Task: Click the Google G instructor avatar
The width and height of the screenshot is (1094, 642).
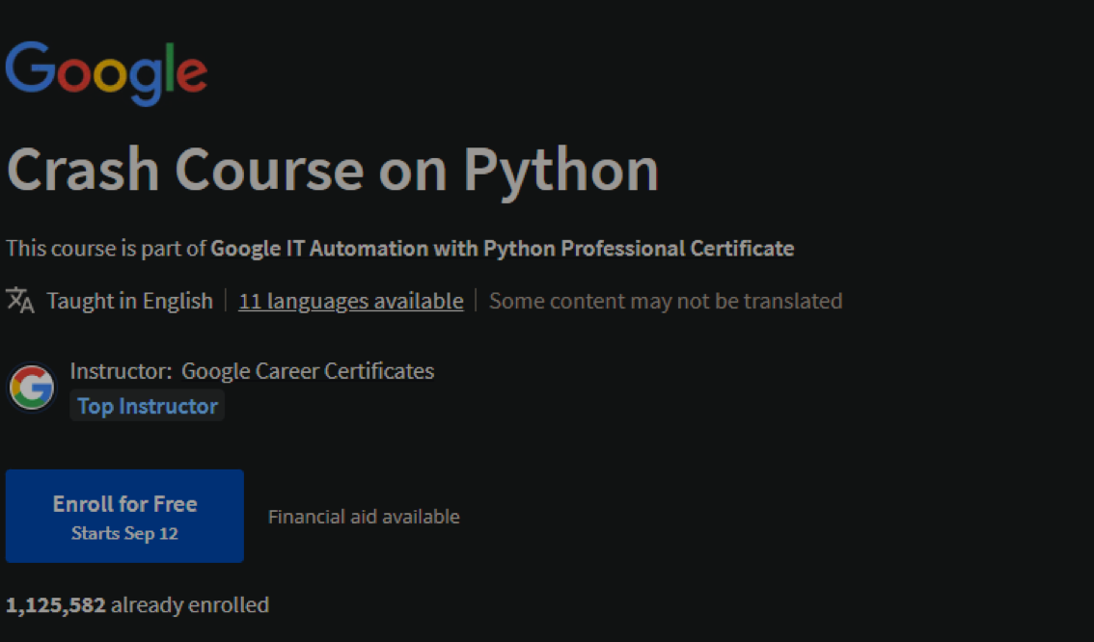Action: pyautogui.click(x=32, y=388)
